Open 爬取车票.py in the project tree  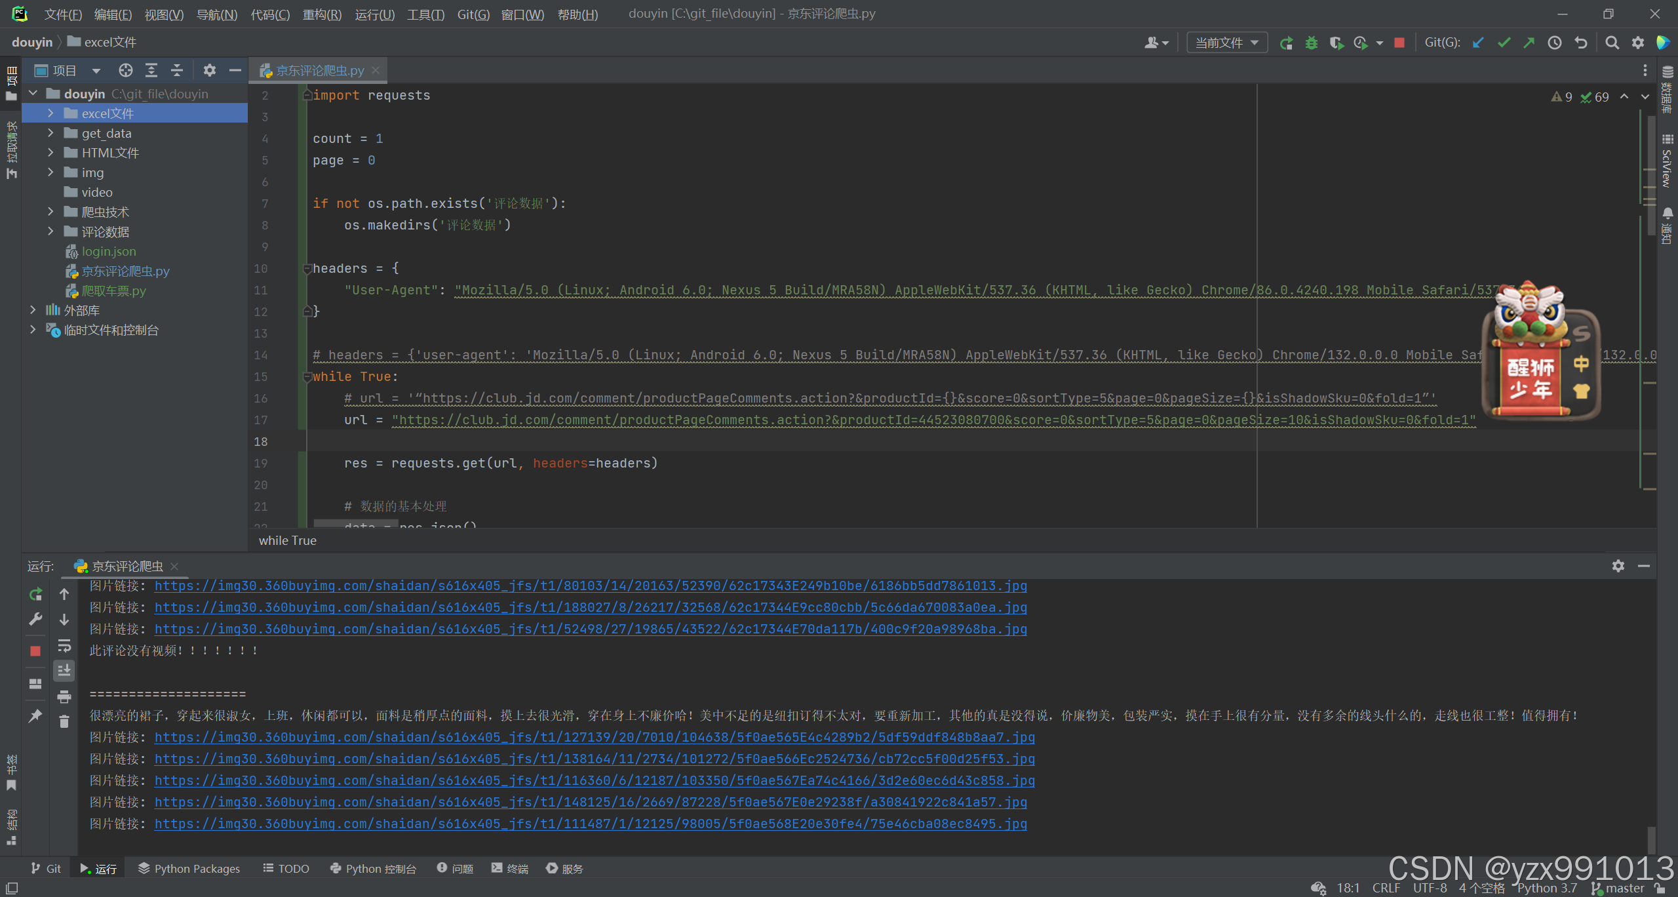pos(113,290)
